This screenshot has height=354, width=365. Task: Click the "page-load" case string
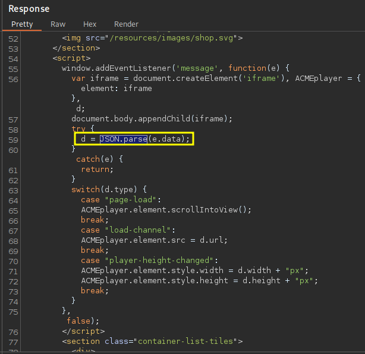coord(130,200)
